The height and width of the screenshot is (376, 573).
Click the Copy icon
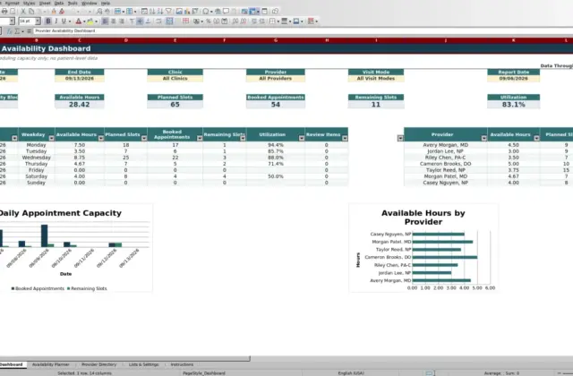(x=31, y=12)
